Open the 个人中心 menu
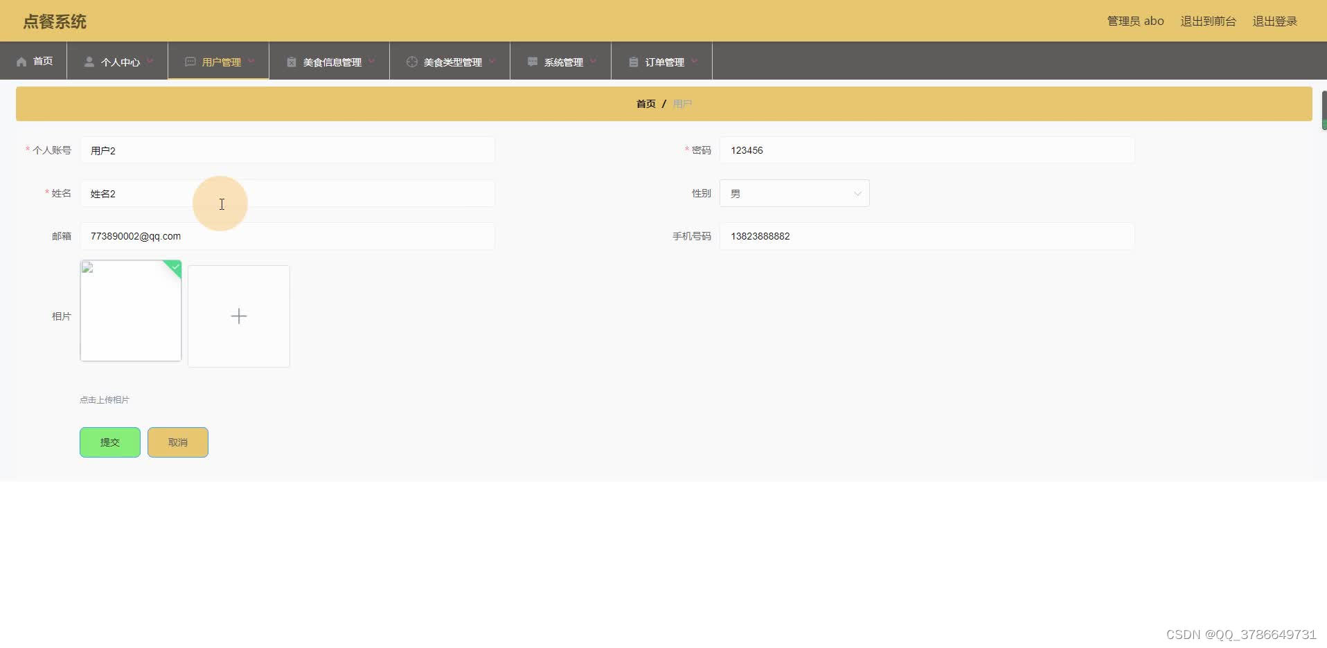The image size is (1327, 648). 118,61
